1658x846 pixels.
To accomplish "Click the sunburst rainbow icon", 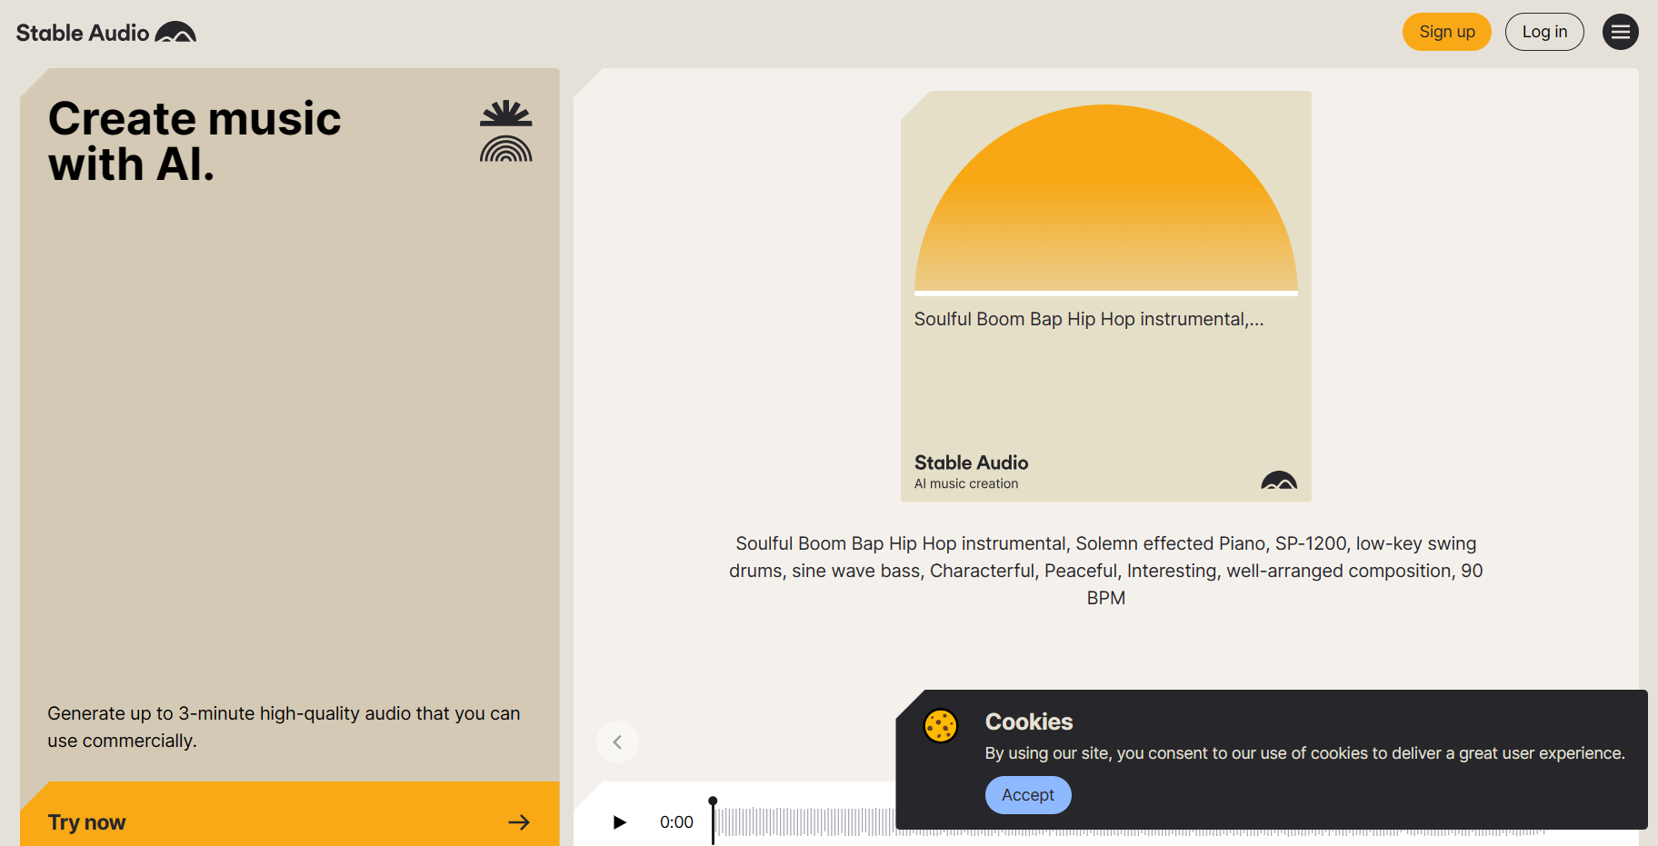I will coord(506,132).
